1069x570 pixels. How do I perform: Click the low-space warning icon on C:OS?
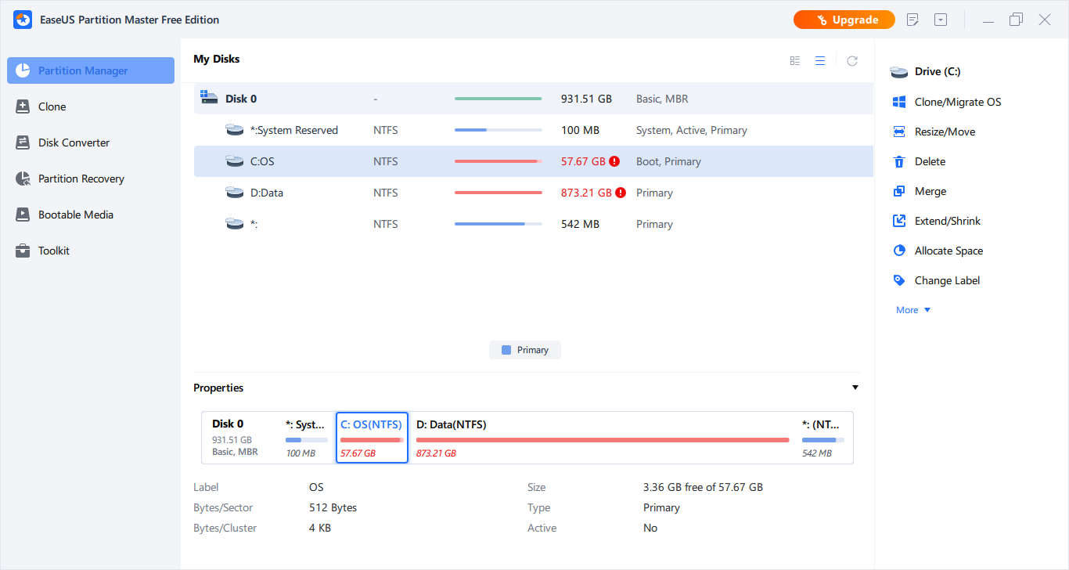click(x=614, y=161)
